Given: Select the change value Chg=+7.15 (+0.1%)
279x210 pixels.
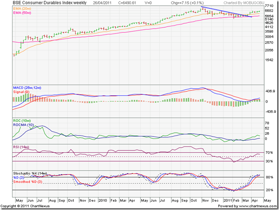Looking at the screenshot, I should click(x=187, y=3).
